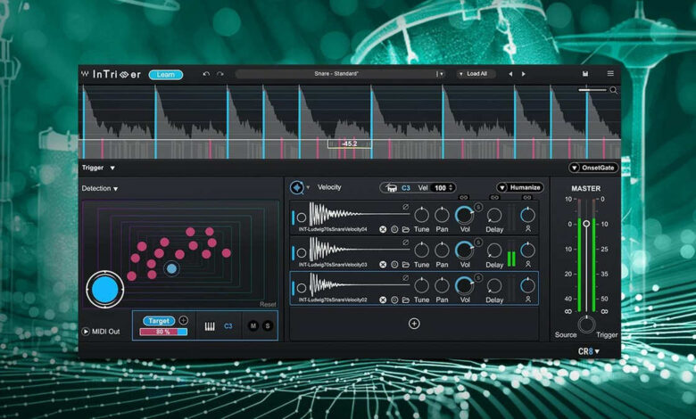Screen dimensions: 696x419
Task: Remove the INT-Ludwig70sSnareVelocity04 sample with X icon
Action: click(x=383, y=229)
